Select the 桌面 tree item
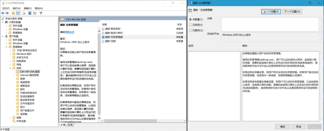 19,118
